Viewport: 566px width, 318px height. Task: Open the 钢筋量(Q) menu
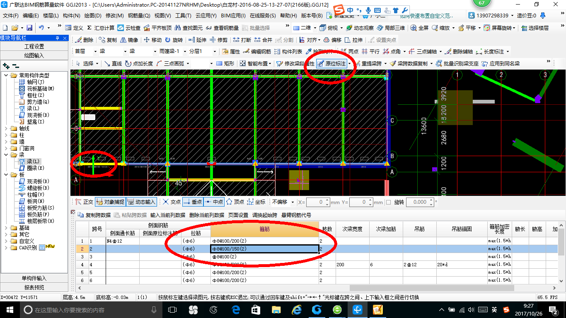point(139,16)
